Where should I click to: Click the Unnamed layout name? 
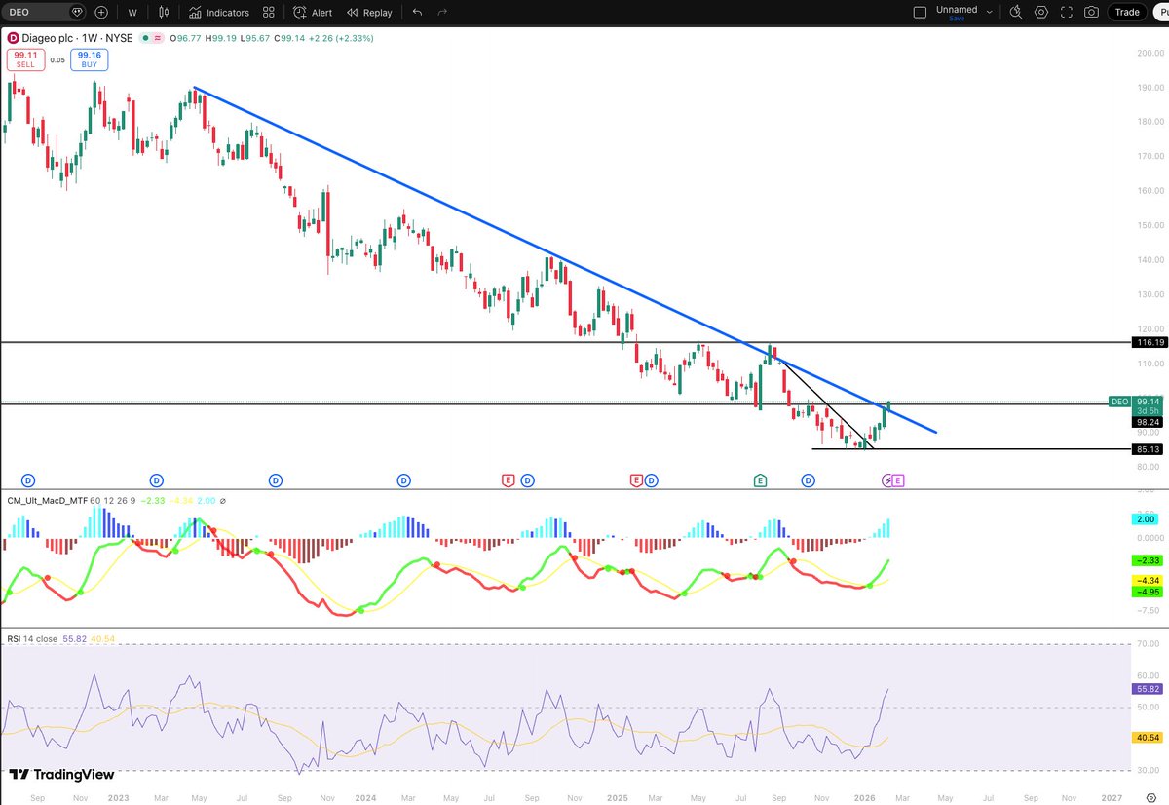956,9
